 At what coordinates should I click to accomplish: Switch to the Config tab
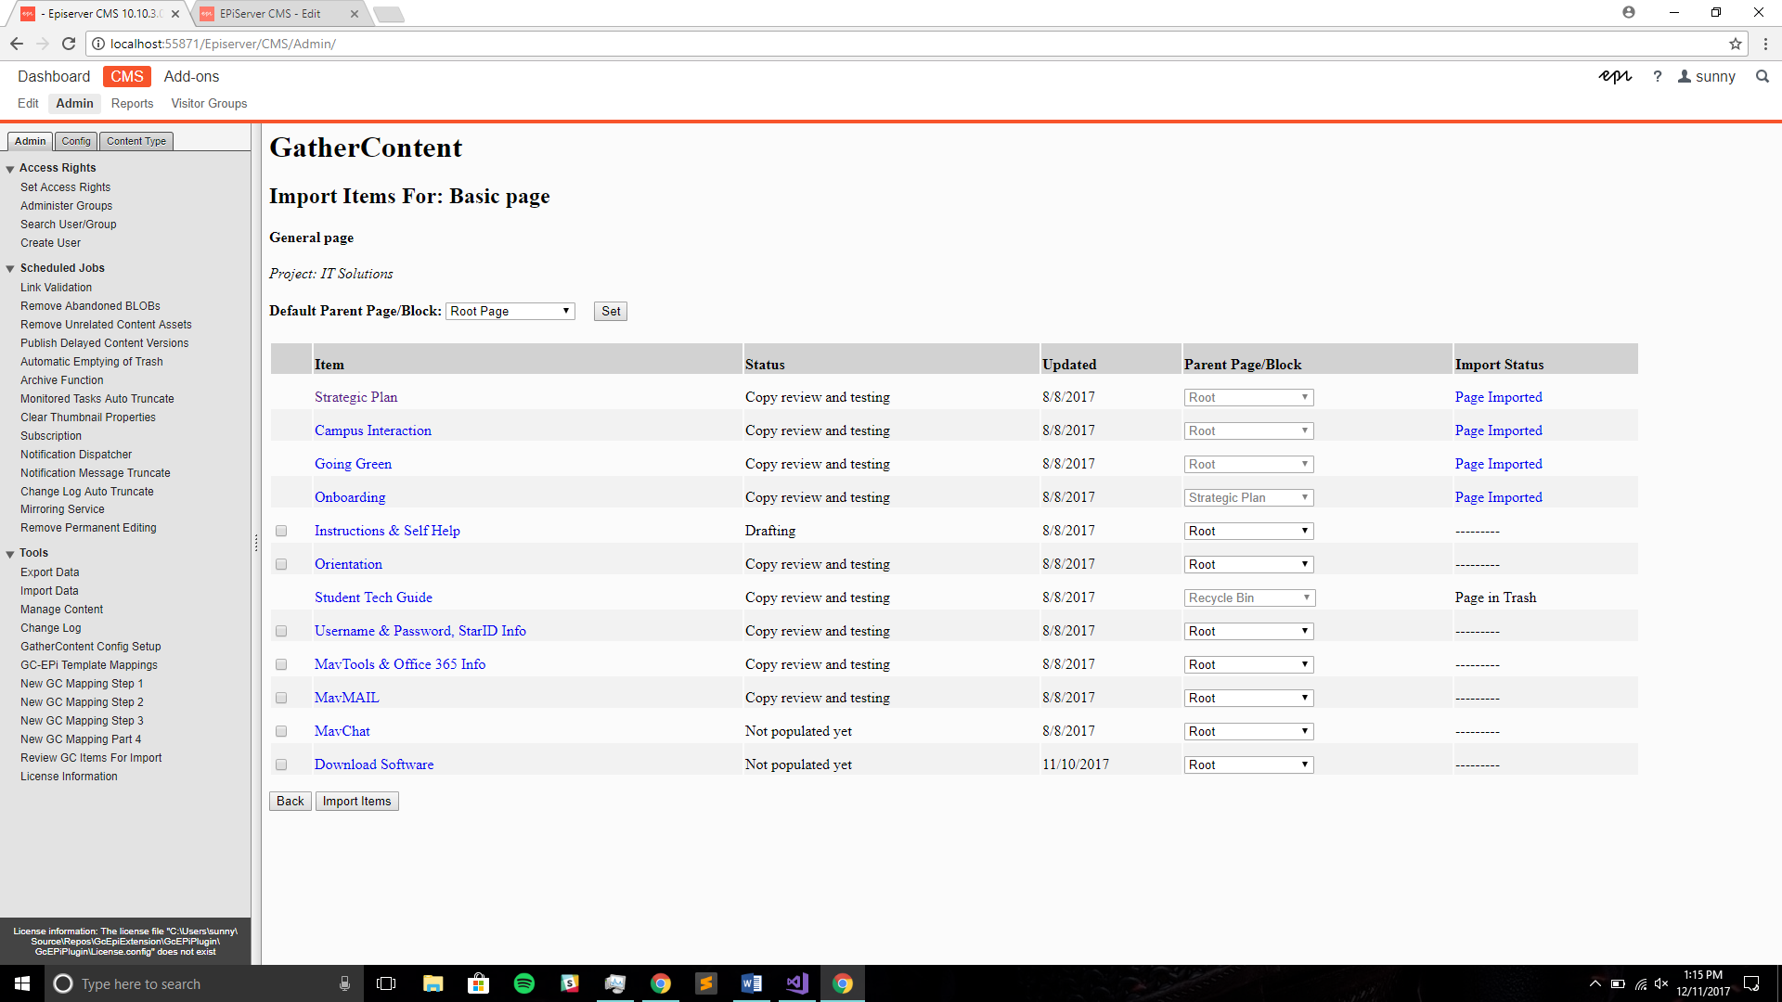point(76,141)
